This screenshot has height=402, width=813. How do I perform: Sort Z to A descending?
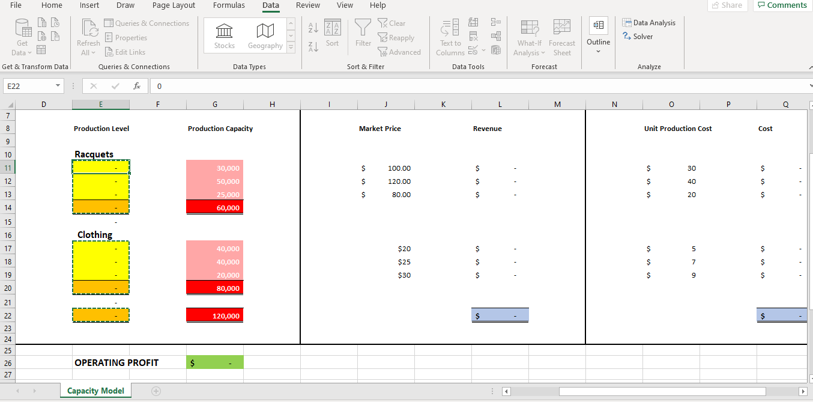[313, 47]
